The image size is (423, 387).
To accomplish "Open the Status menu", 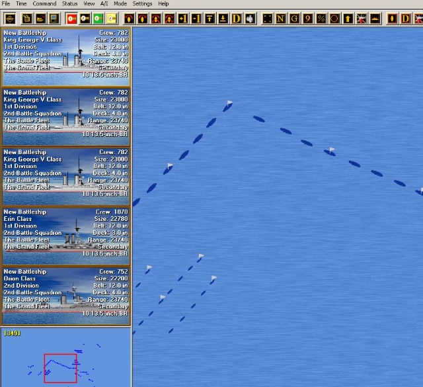I will (69, 4).
